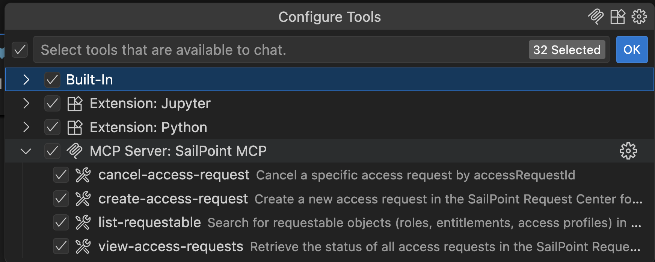Click the gear on the SailPoint MCP row
The width and height of the screenshot is (655, 262).
tap(628, 151)
